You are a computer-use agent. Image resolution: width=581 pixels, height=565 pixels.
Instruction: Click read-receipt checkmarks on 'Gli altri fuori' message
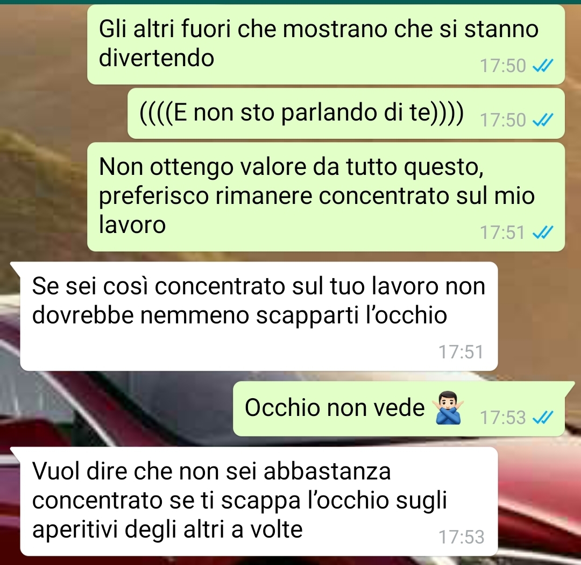[542, 66]
